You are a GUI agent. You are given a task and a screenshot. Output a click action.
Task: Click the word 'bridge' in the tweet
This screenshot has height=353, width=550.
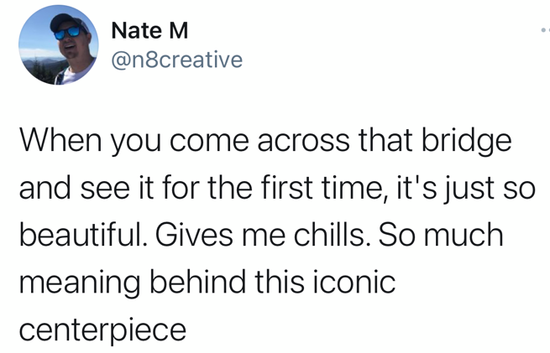[x=466, y=141]
